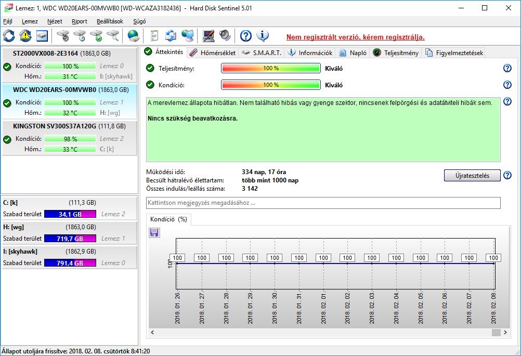Switch to the Áttekintés tab
The image size is (521, 356).
tap(164, 52)
